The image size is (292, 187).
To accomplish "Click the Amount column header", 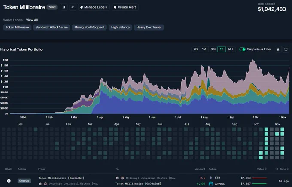I will 200,169.
